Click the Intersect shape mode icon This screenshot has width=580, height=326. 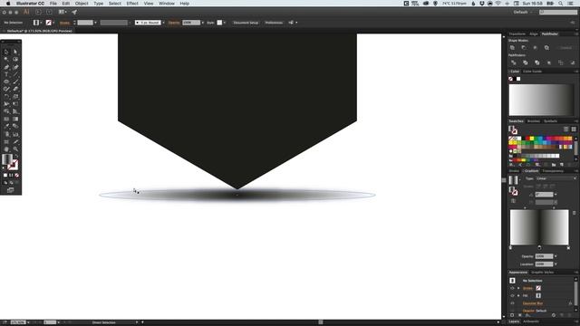pyautogui.click(x=536, y=48)
